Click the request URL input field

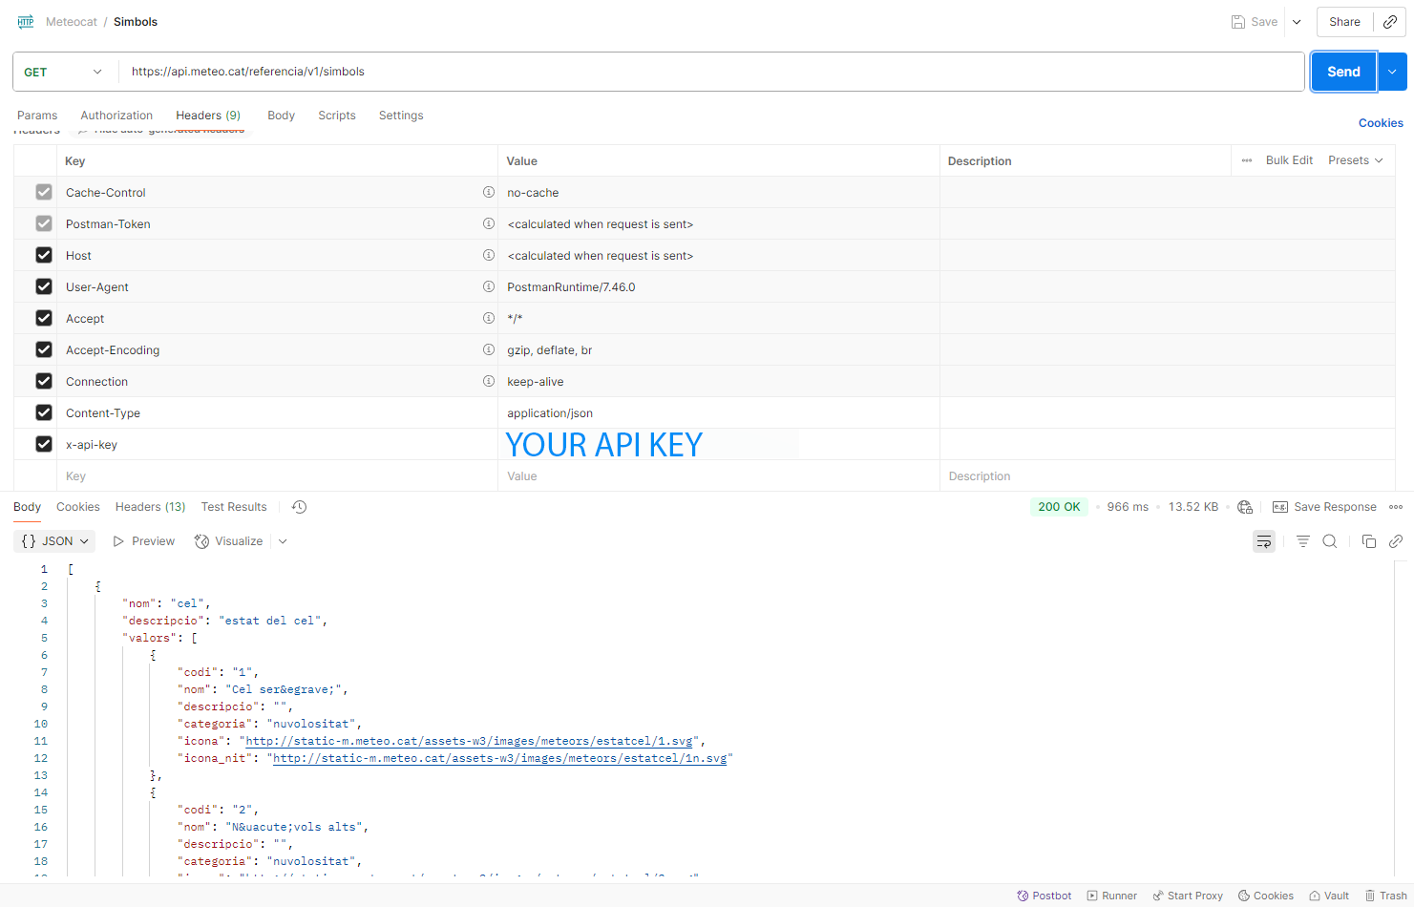711,72
